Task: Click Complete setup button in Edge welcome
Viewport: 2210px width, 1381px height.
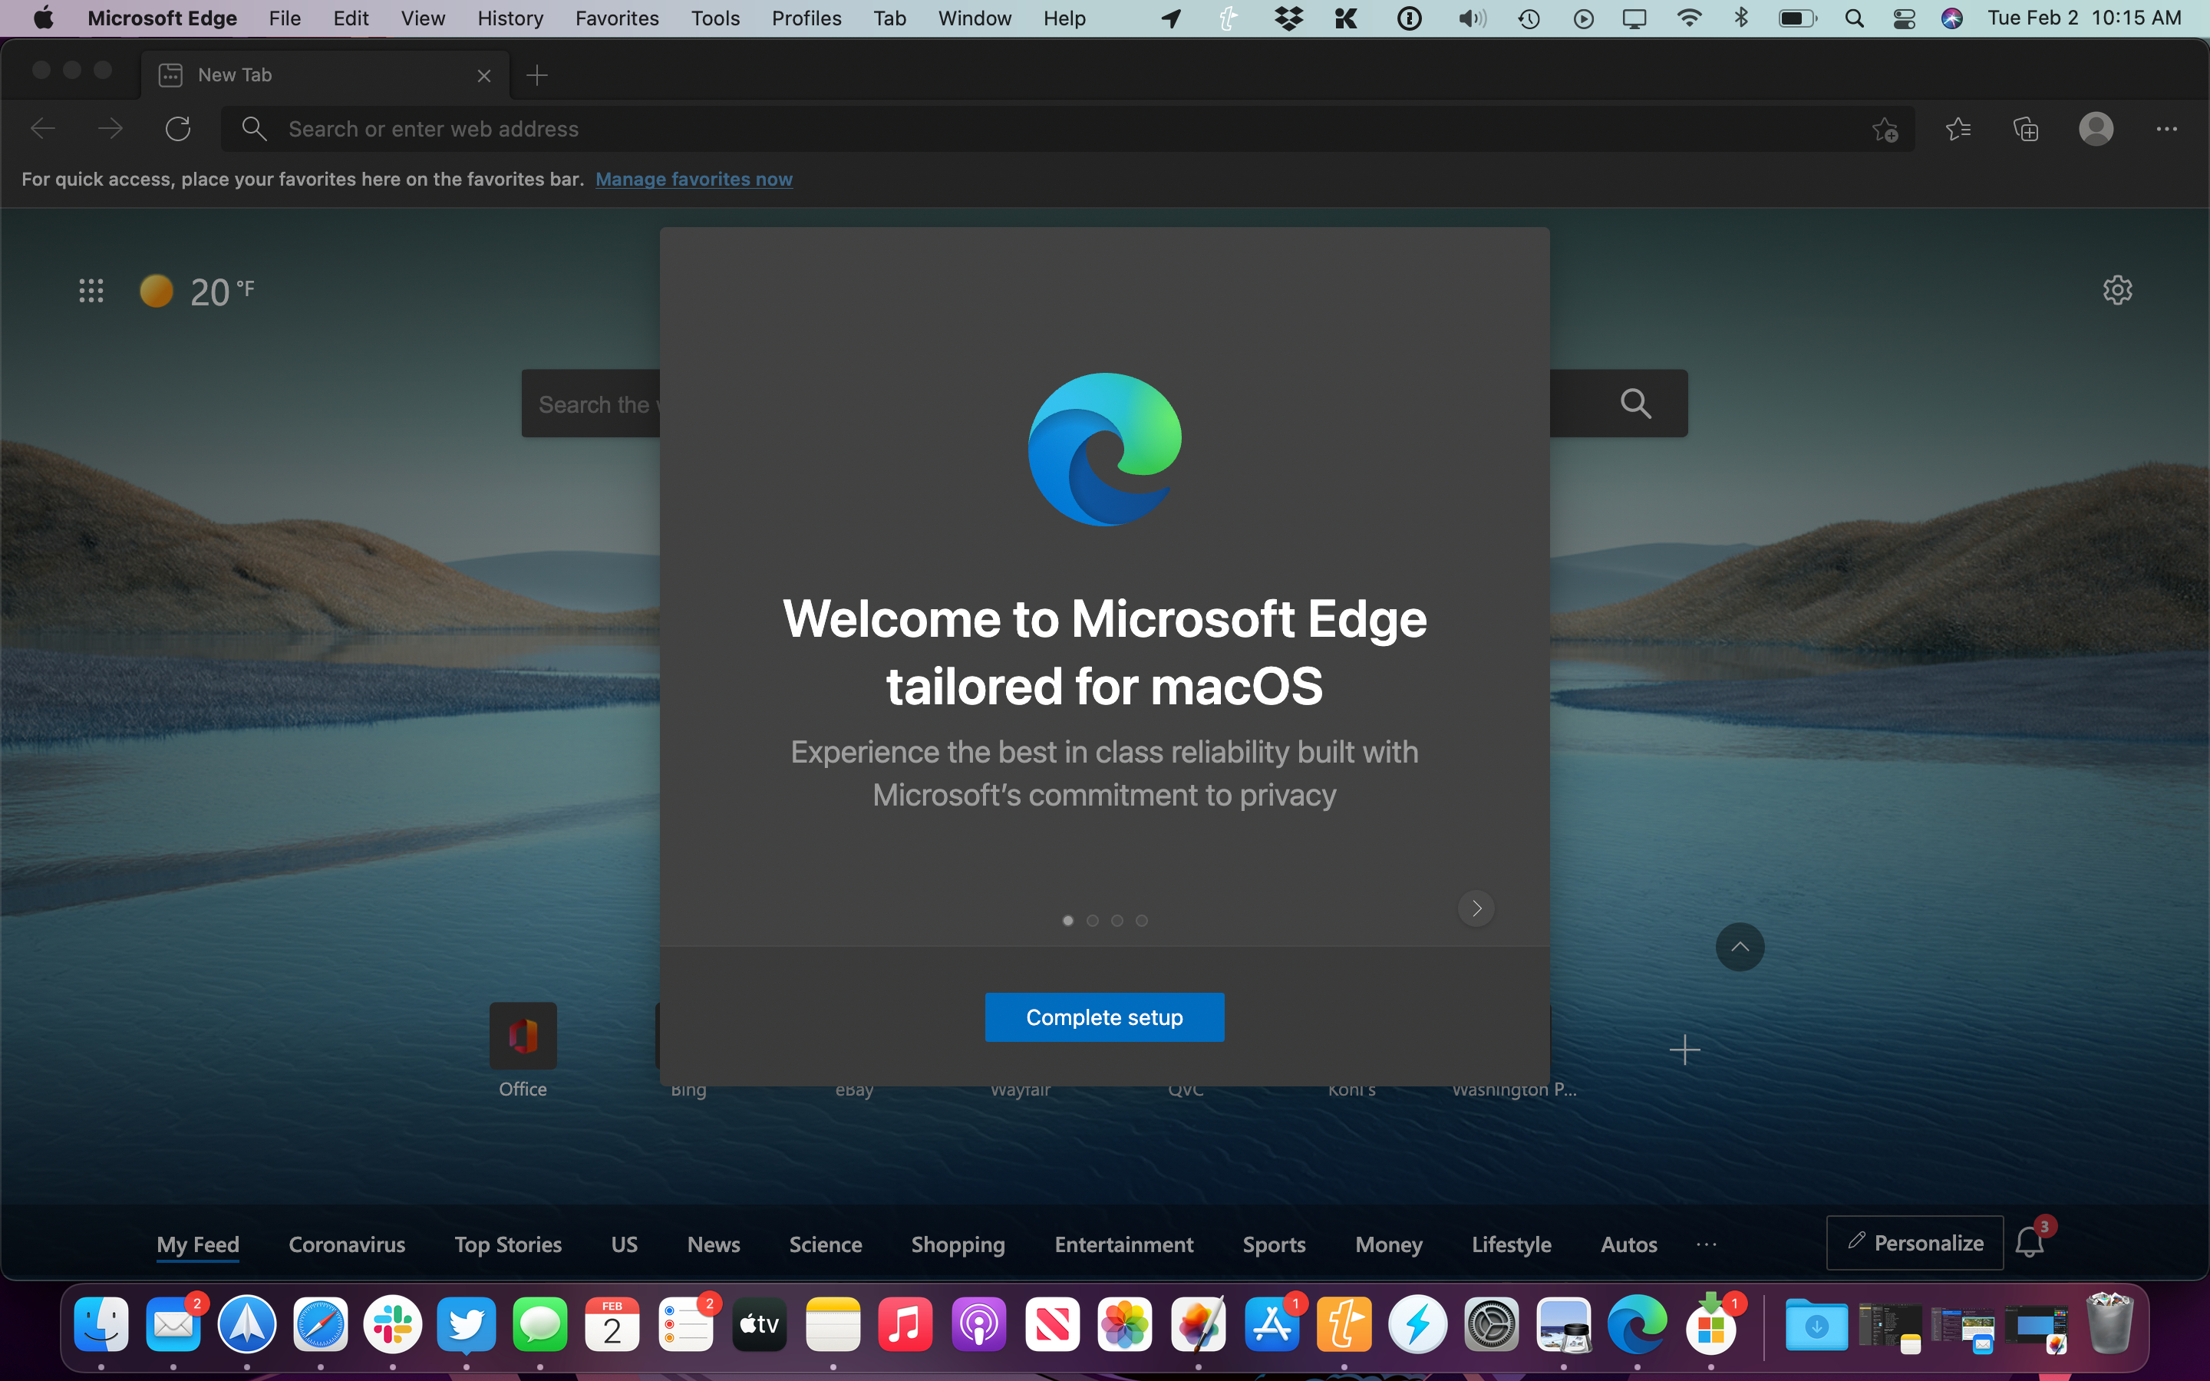Action: 1104,1017
